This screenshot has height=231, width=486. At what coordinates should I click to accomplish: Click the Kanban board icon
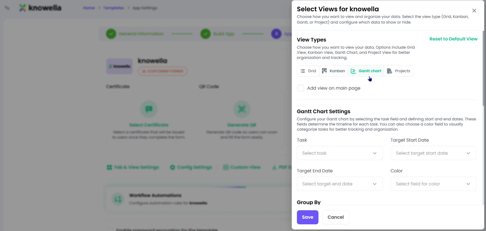click(324, 71)
